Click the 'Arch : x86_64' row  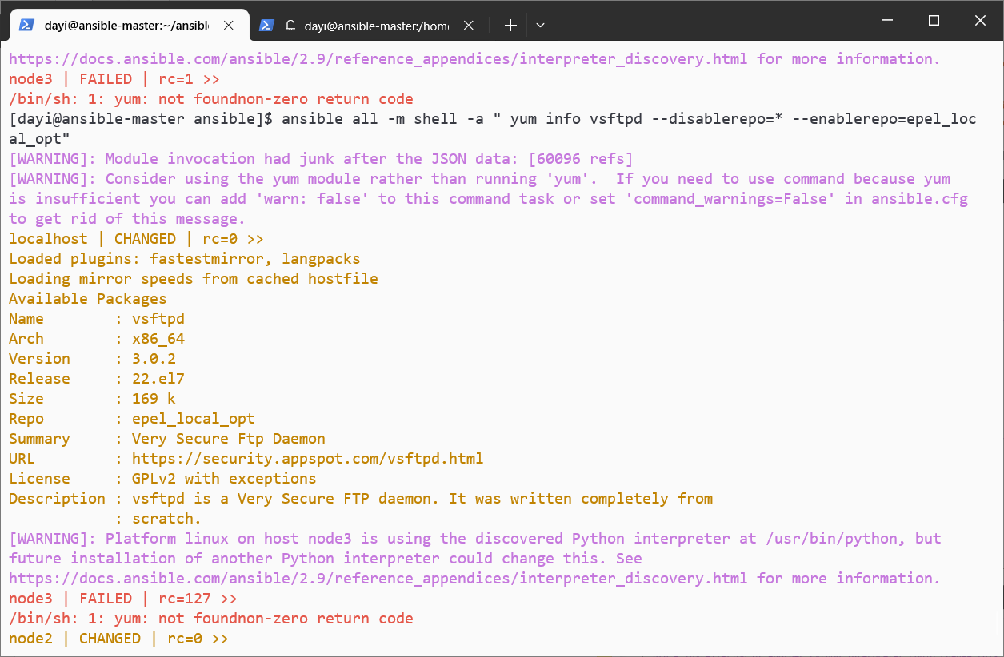click(x=97, y=339)
